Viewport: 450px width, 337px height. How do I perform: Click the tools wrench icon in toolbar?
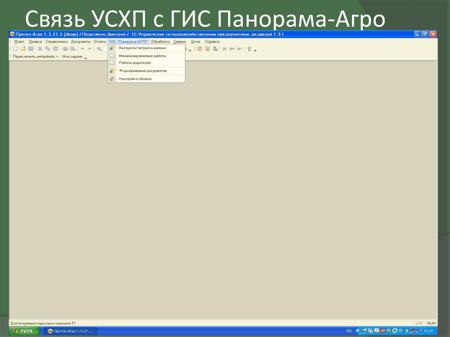pyautogui.click(x=250, y=49)
